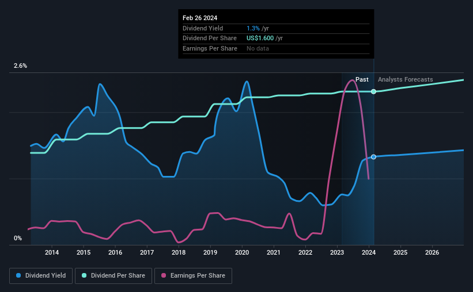Click the 2026 x-axis year label
The width and height of the screenshot is (473, 292).
[x=432, y=252]
